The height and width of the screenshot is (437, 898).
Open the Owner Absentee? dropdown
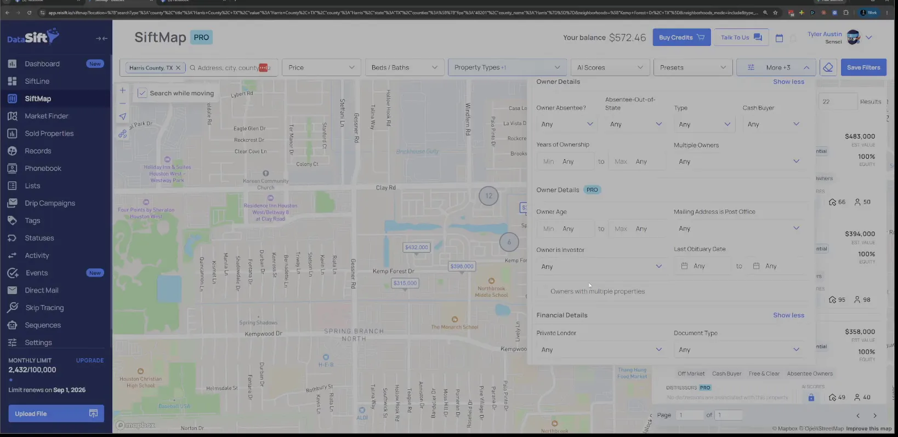click(567, 124)
